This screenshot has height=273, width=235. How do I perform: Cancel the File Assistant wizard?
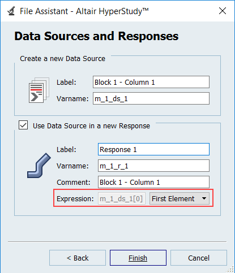tap(199, 258)
